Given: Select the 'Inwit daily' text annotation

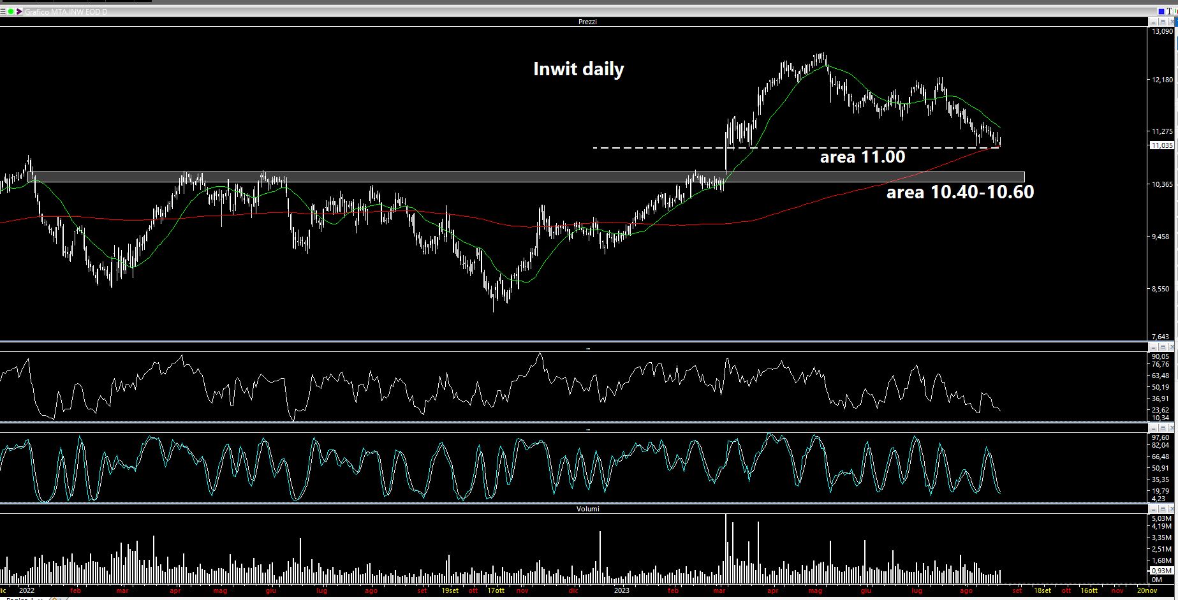Looking at the screenshot, I should click(578, 69).
